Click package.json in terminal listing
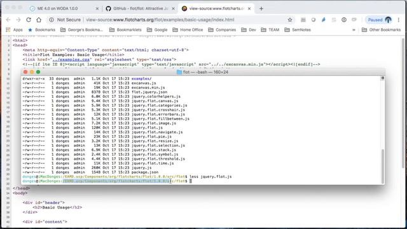Screen dimensions: 407x229 pyautogui.click(x=145, y=172)
